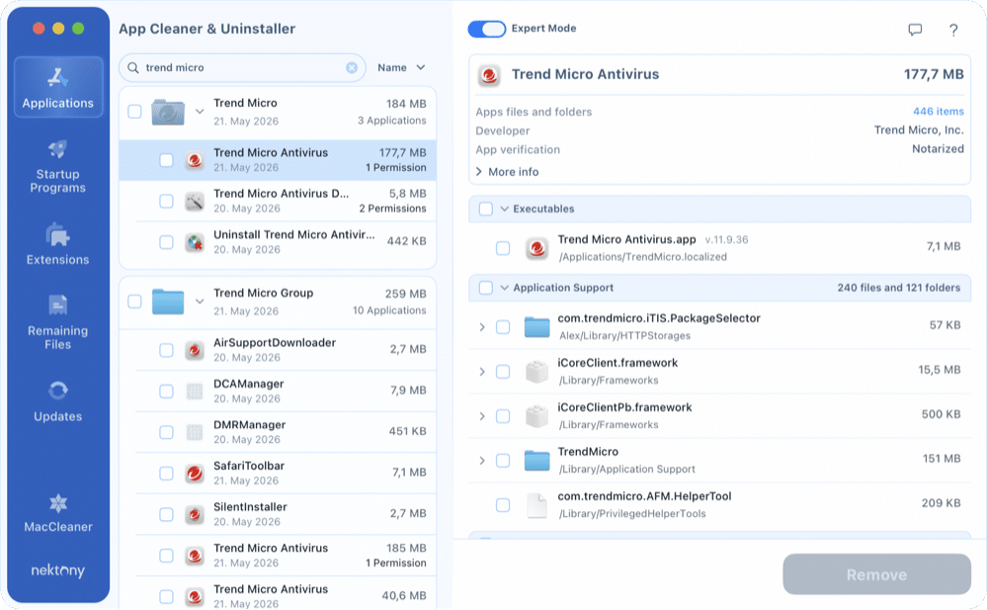Click Trend Micro Antivirus.app executable icon
Image resolution: width=987 pixels, height=610 pixels.
tap(536, 247)
